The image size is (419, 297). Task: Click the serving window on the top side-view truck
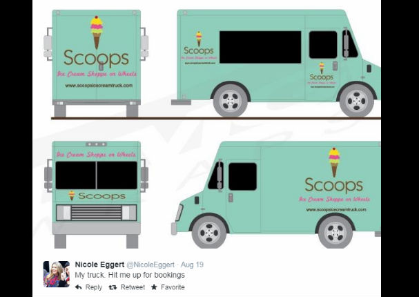(x=260, y=47)
